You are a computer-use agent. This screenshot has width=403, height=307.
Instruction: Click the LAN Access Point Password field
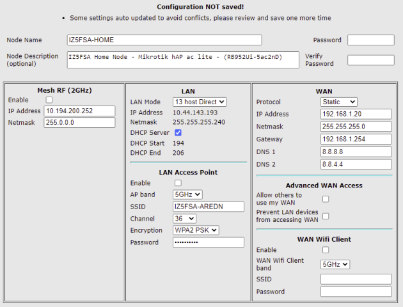pyautogui.click(x=209, y=242)
